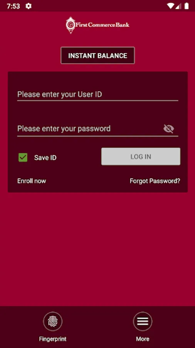Select the More label in bottom bar
This screenshot has height=348, width=195.
point(143,339)
